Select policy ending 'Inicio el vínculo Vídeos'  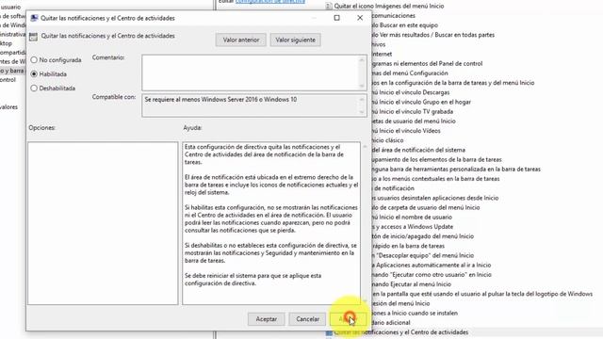tap(406, 131)
